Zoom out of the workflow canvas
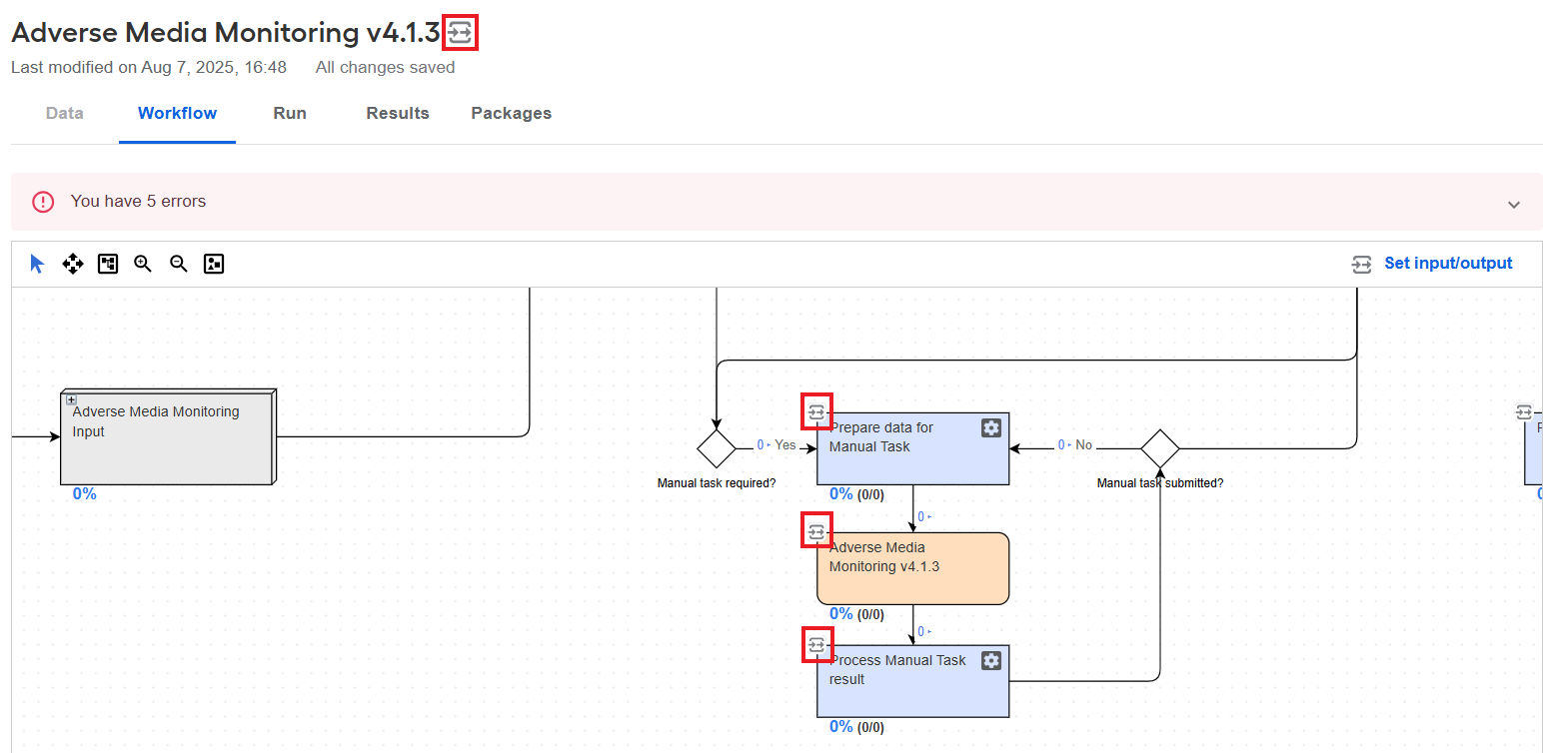Image resolution: width=1557 pixels, height=753 pixels. tap(179, 264)
